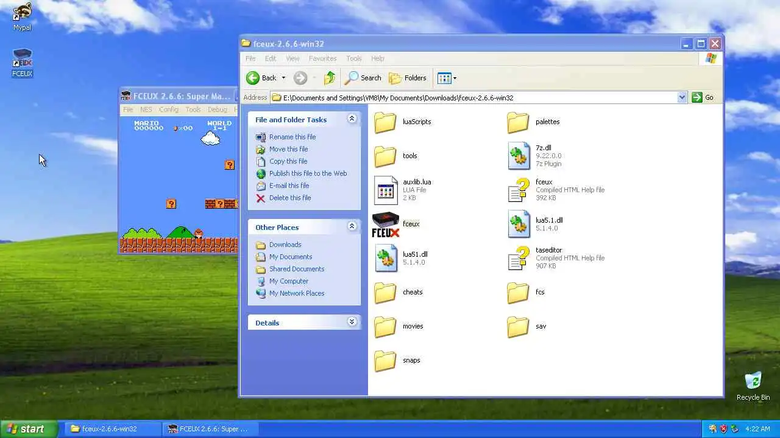Select the cheats folder icon

[x=385, y=293]
